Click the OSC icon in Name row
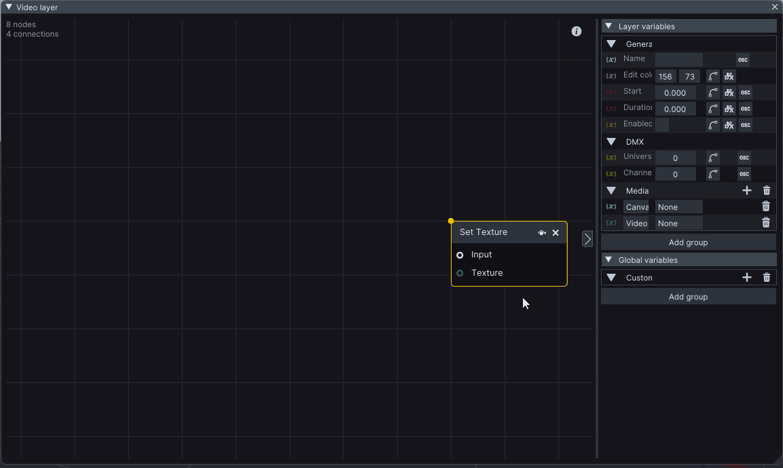Screen dimensions: 783x468 click(x=743, y=60)
